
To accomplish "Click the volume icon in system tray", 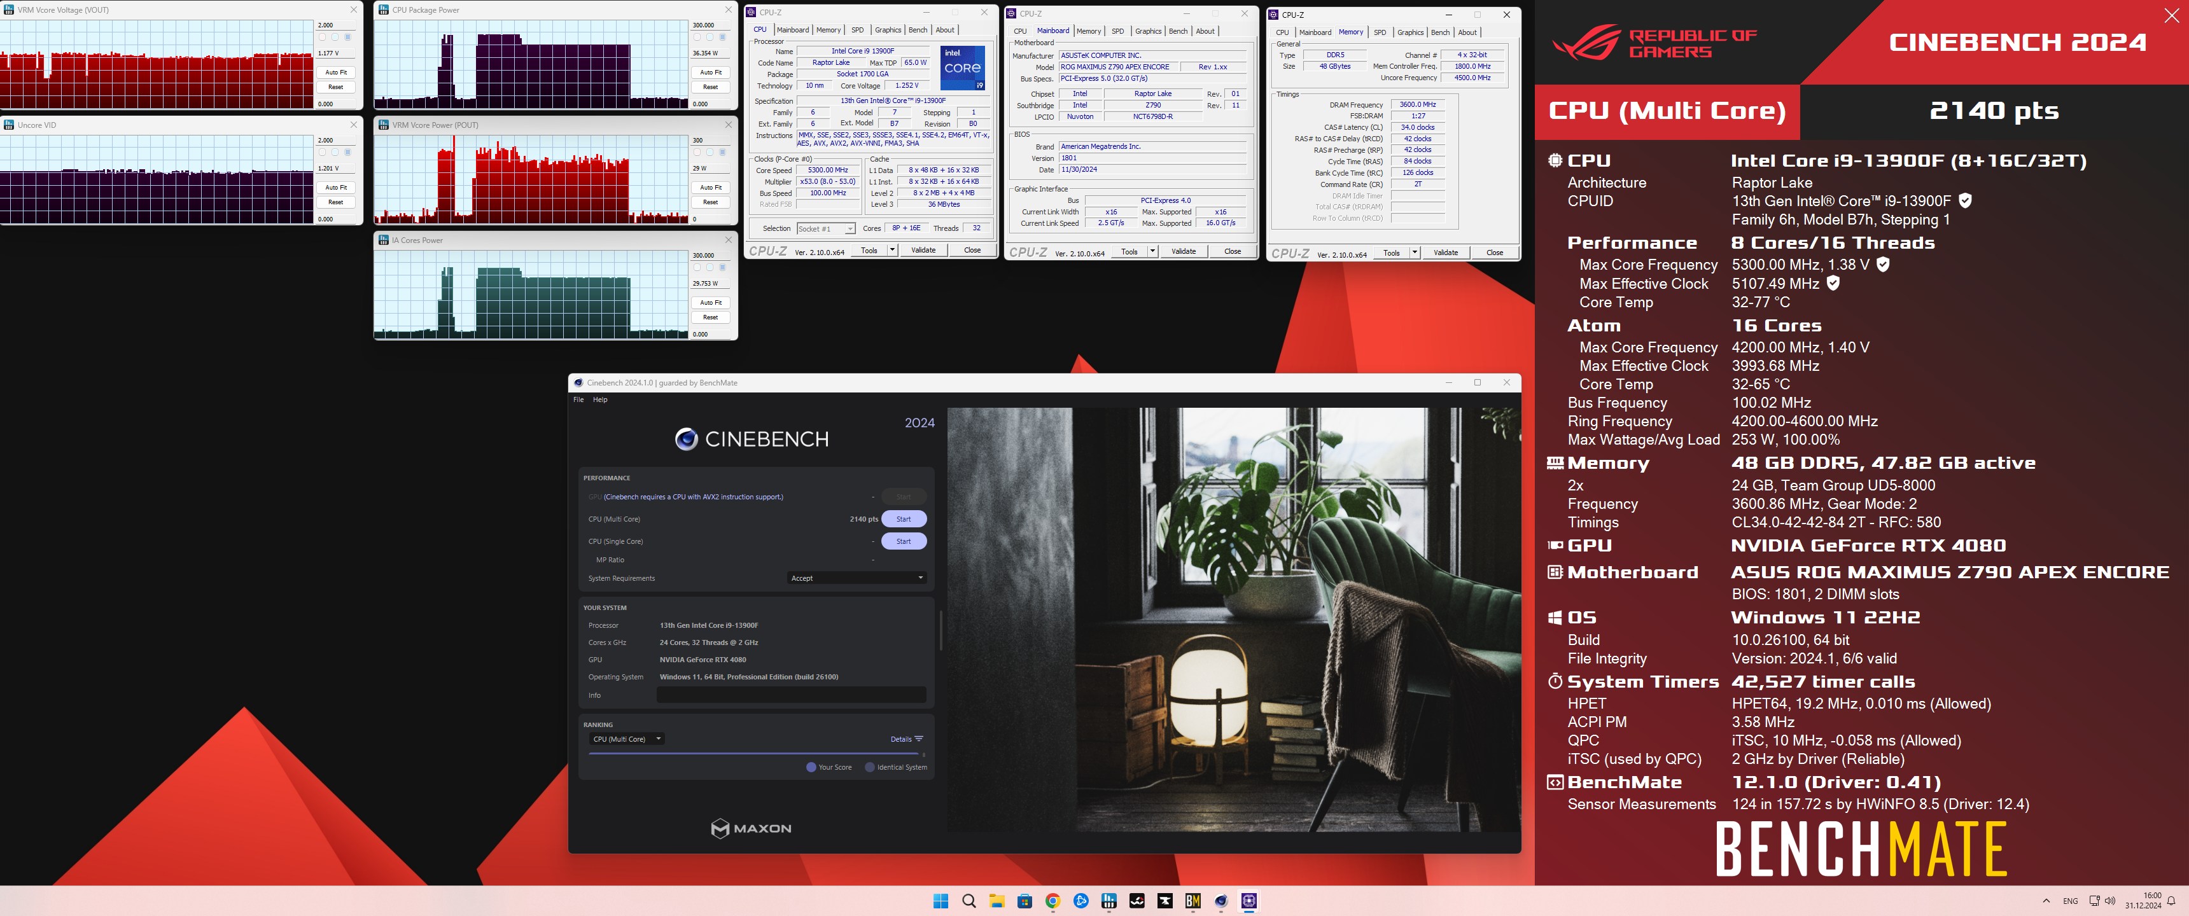I will (2110, 901).
